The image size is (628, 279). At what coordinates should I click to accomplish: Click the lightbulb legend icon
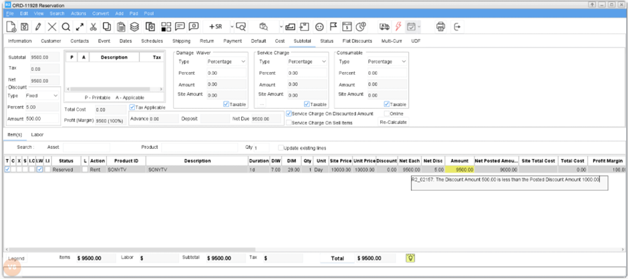[x=411, y=258]
